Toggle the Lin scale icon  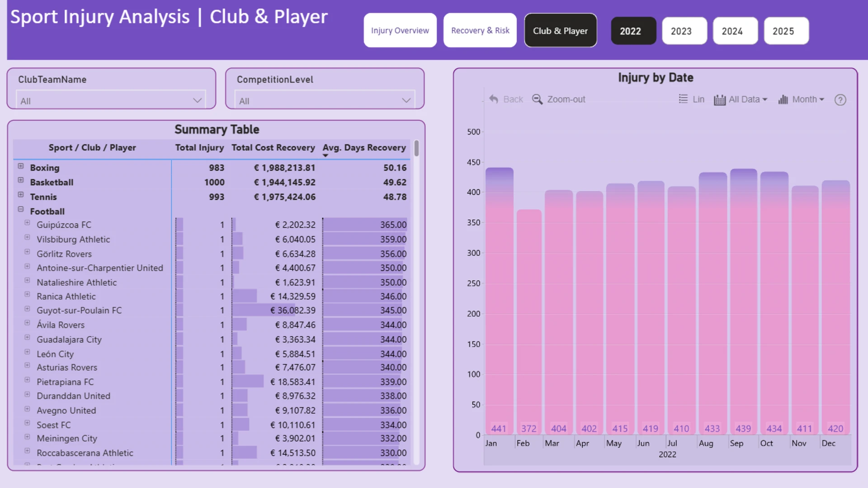point(683,99)
